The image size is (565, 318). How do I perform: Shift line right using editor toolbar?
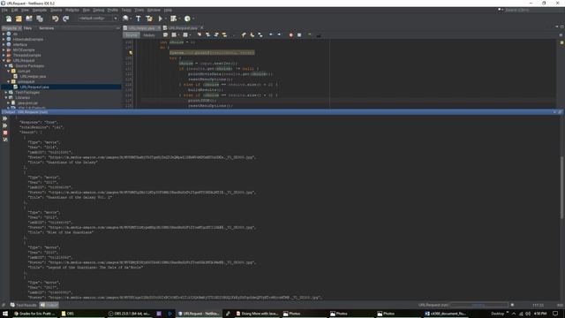coord(279,35)
